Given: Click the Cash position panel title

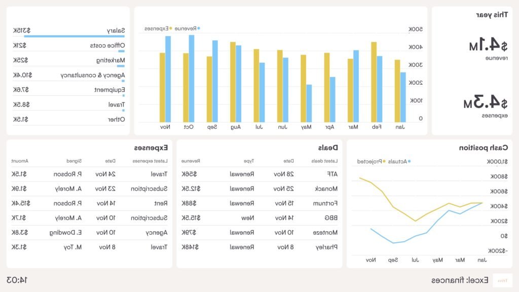Looking at the screenshot, I should coord(484,148).
